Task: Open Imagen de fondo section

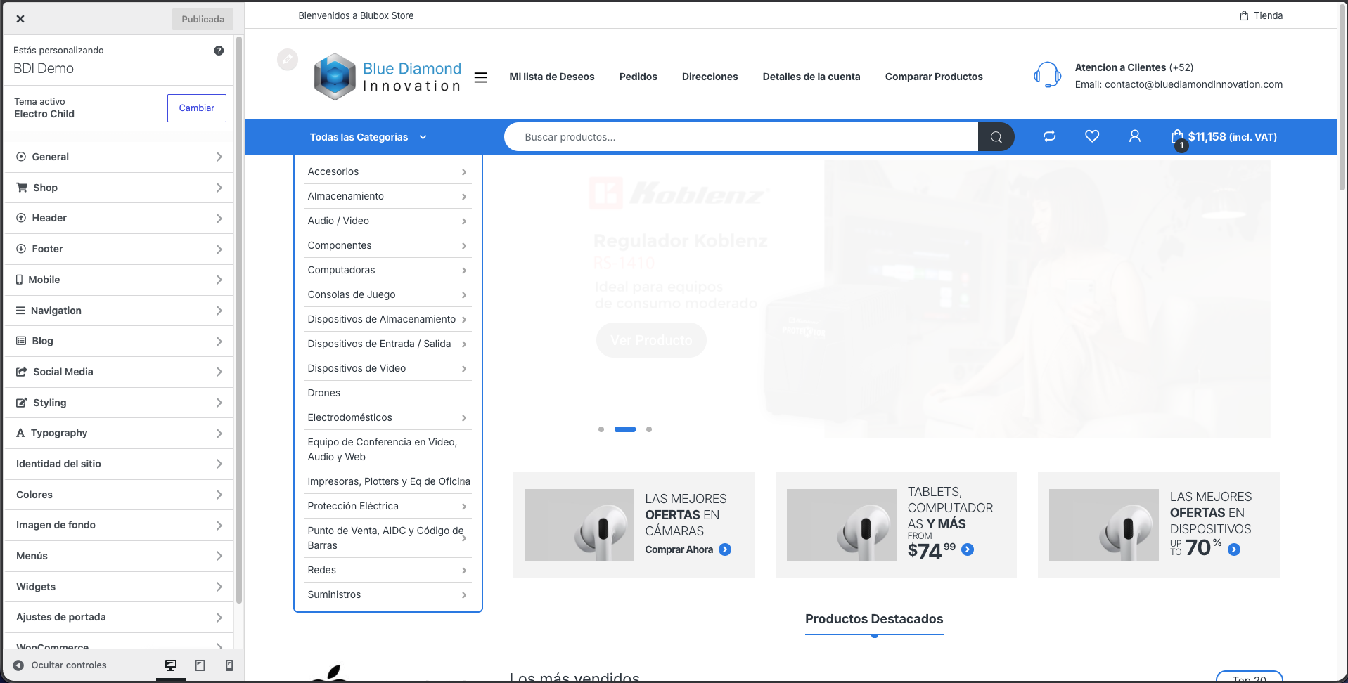Action: (x=120, y=525)
